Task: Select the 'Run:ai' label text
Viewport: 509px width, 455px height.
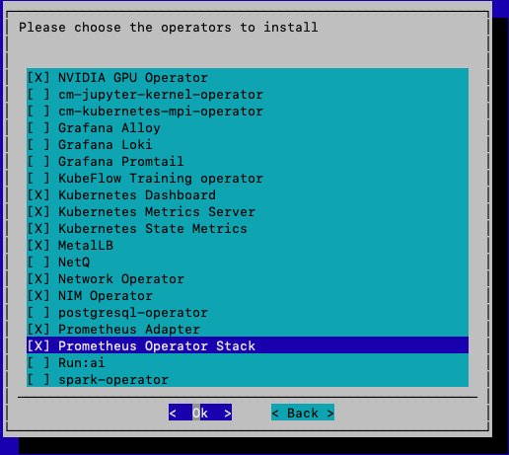Action: click(x=82, y=363)
